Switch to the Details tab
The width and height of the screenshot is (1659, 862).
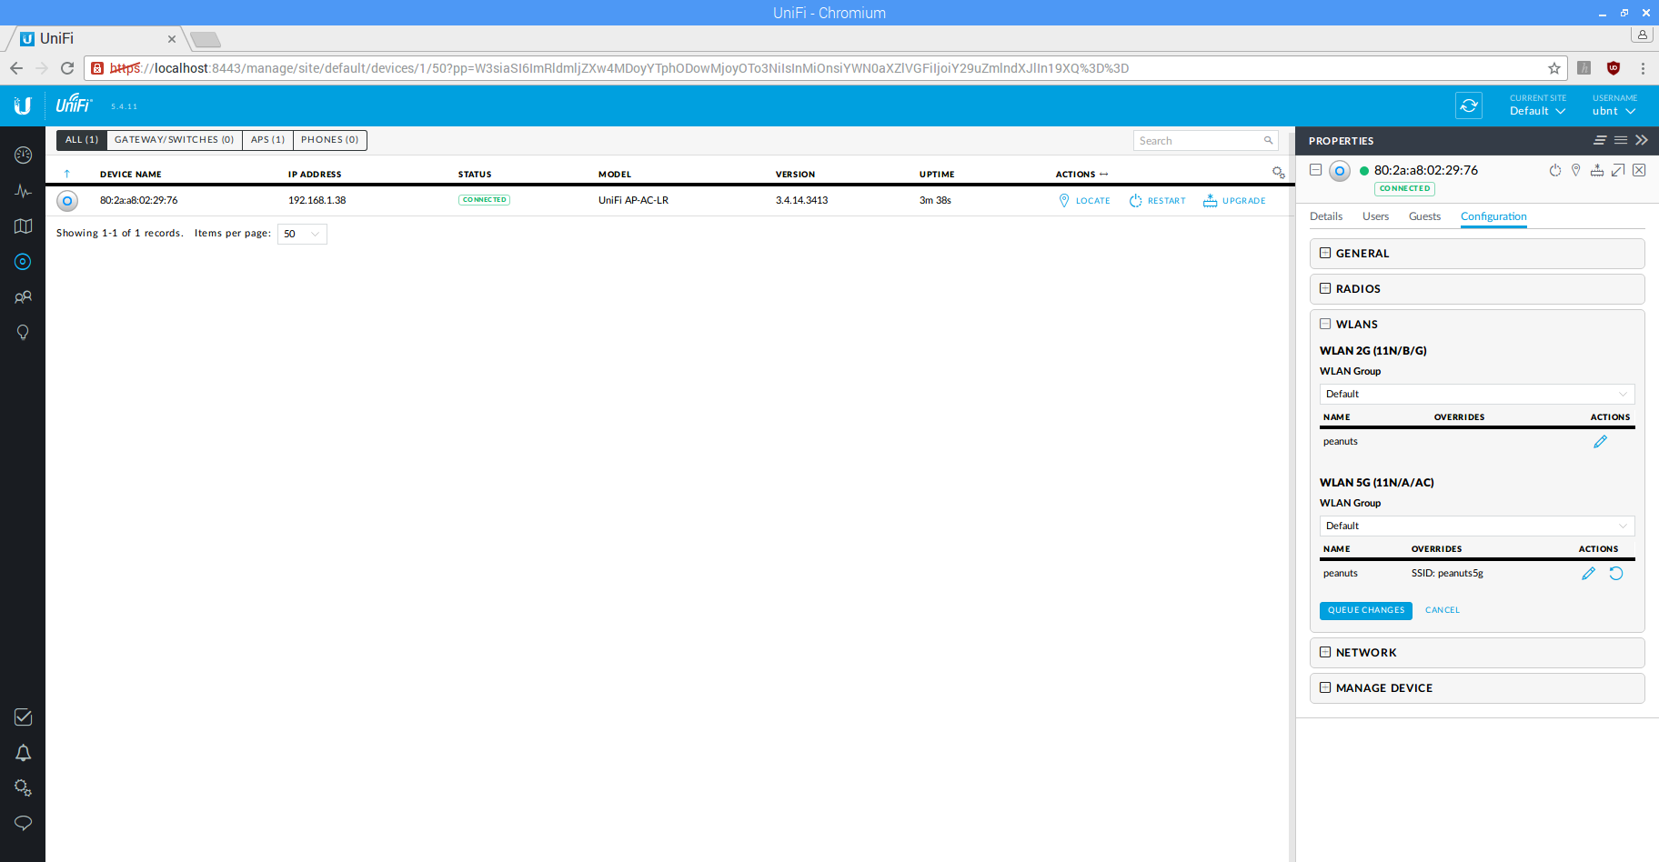click(x=1325, y=216)
